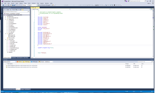
Task: Toggle bookmark icon in the text toolbar
Action: 115,5
